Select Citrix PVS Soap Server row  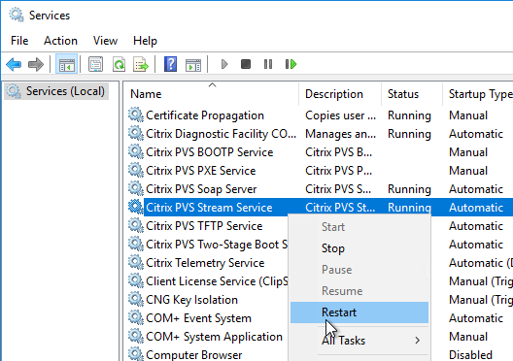click(x=201, y=189)
